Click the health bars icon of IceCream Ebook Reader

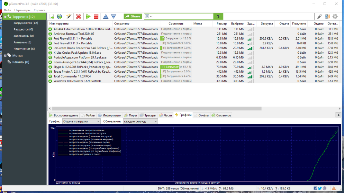250,48
